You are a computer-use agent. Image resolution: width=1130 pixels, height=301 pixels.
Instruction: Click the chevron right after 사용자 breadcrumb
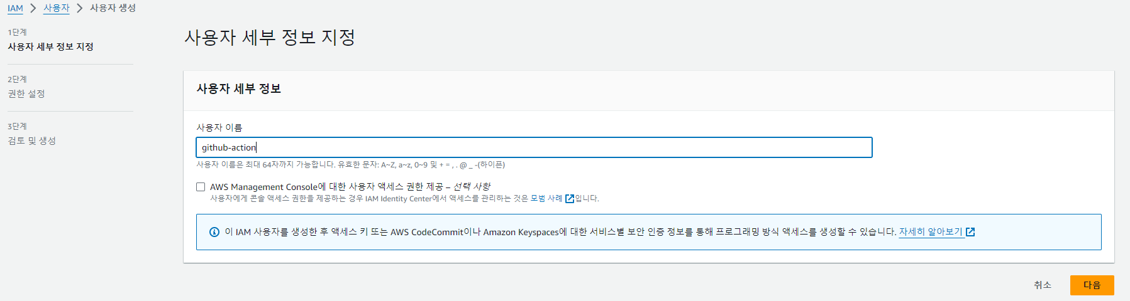click(x=79, y=8)
